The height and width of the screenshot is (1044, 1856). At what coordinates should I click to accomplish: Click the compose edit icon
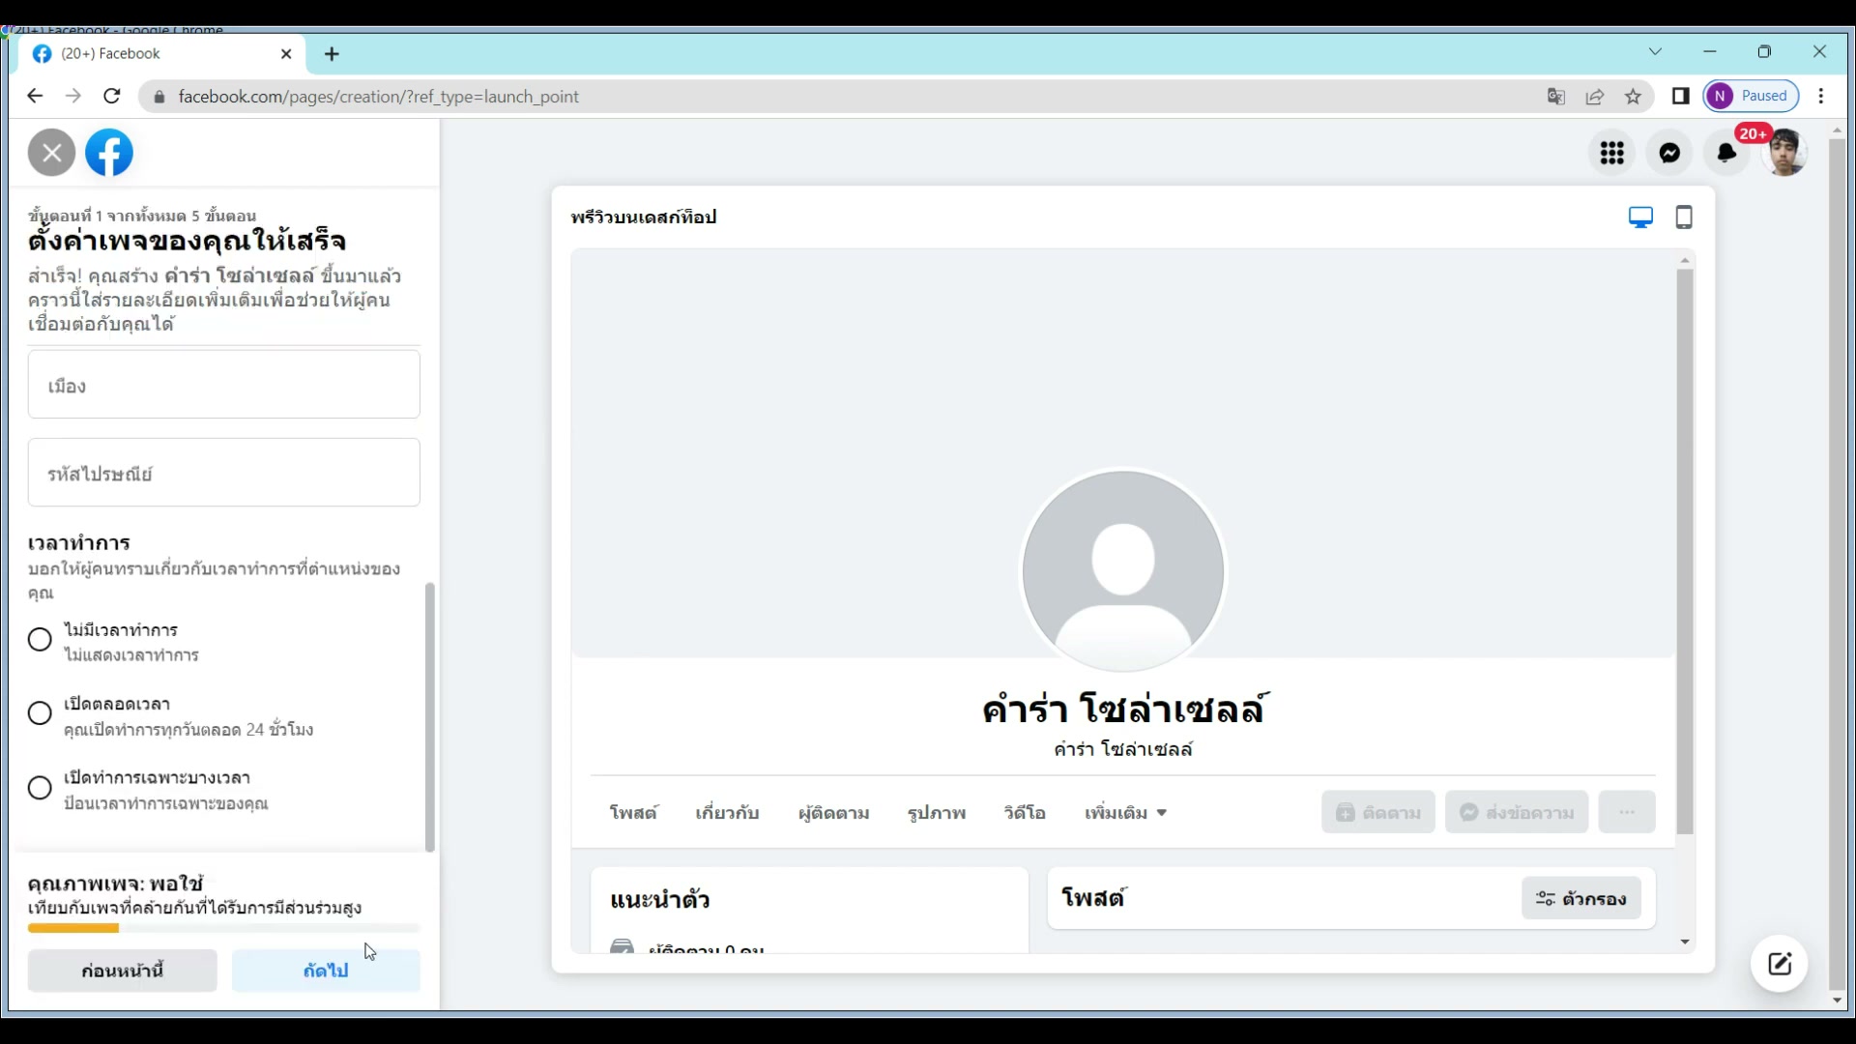[1780, 964]
